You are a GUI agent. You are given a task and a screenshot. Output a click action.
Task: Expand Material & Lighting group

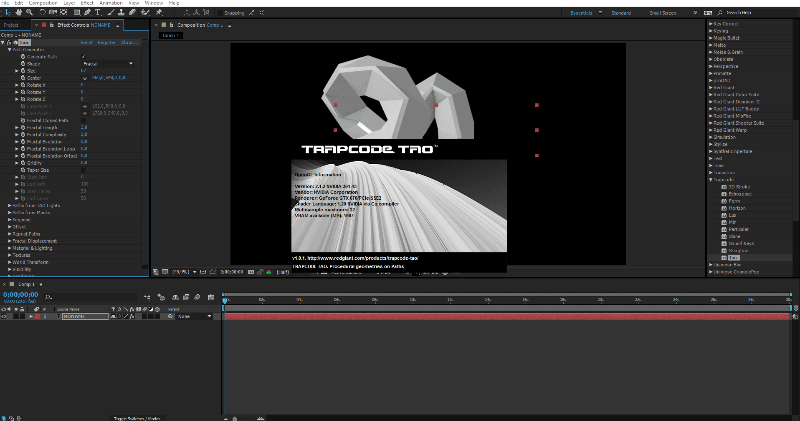(10, 248)
